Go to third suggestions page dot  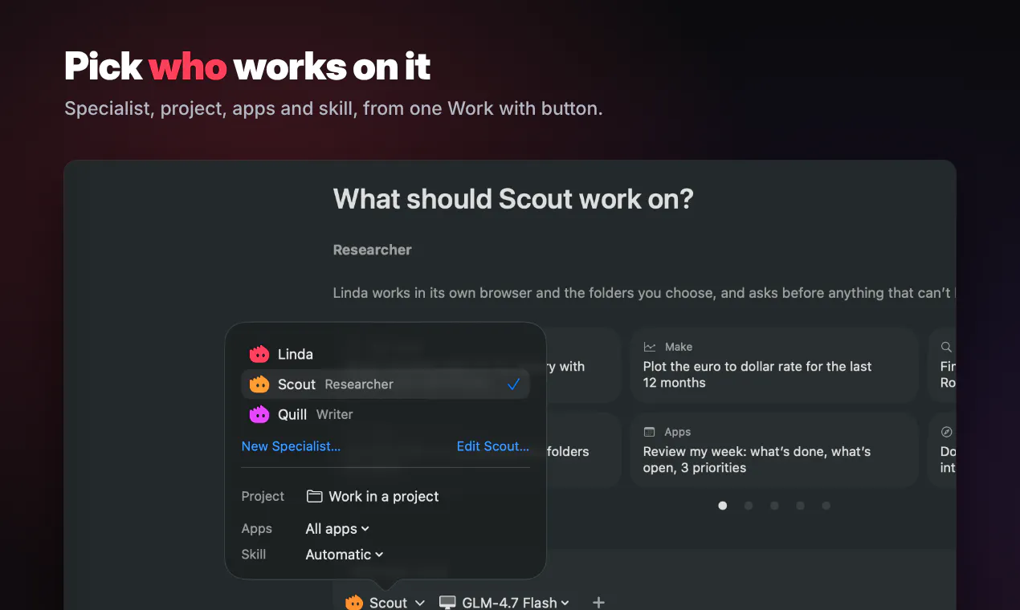[774, 506]
